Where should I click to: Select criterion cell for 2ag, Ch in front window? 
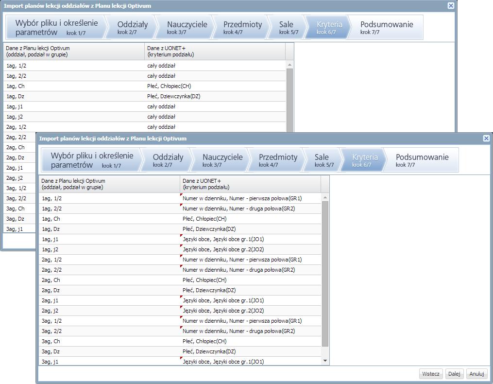[250, 280]
